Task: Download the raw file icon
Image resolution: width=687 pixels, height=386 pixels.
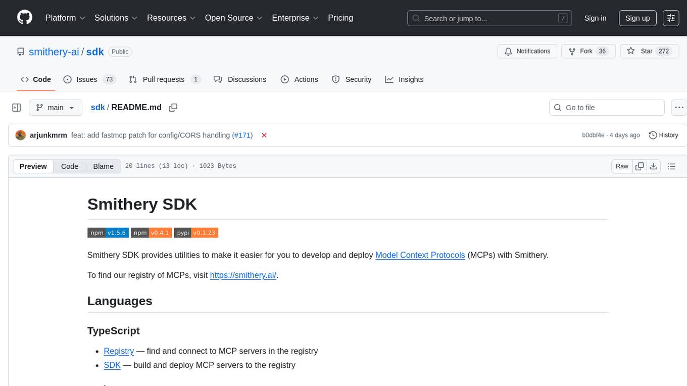Action: pyautogui.click(x=654, y=166)
